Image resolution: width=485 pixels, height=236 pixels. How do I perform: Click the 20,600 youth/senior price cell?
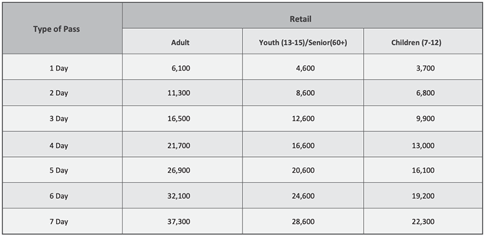tap(303, 170)
